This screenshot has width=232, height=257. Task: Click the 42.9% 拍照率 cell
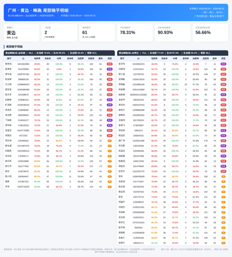click(x=195, y=64)
